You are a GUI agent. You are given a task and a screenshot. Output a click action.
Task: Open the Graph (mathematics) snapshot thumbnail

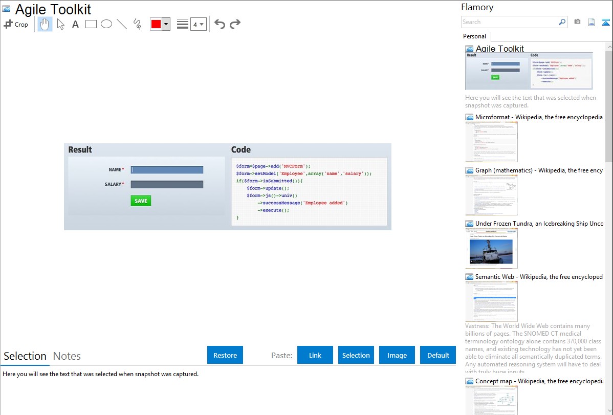click(491, 195)
